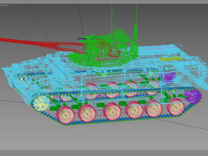This screenshot has height=156, width=208.
Task: Select the yellow object on rear deck
Action: pos(171,58)
